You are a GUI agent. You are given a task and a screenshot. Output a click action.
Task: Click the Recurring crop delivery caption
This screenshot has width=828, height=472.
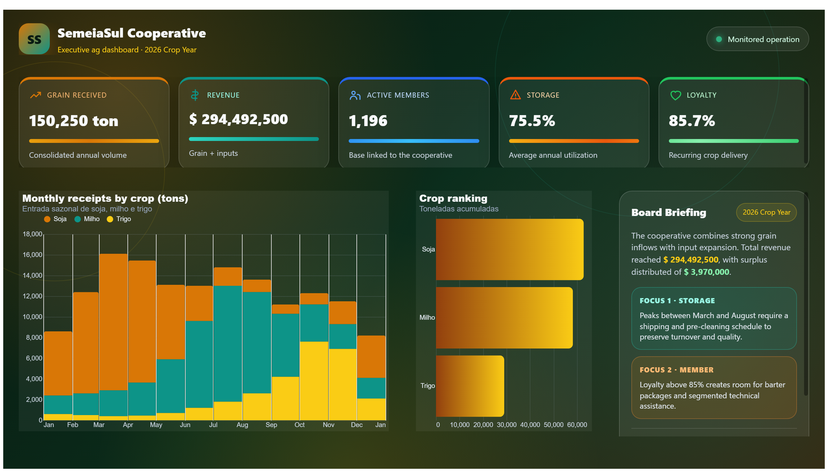click(x=708, y=155)
